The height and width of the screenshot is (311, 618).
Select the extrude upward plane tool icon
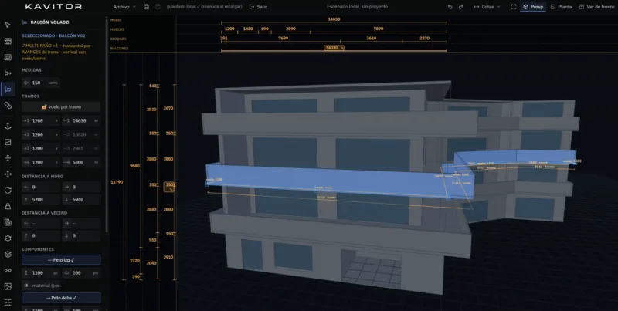(x=8, y=126)
